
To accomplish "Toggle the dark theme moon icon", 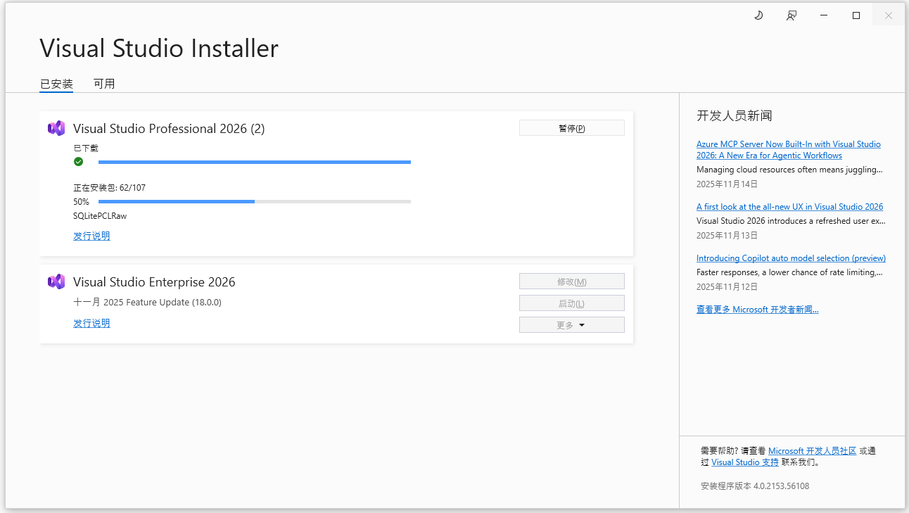I will [758, 15].
